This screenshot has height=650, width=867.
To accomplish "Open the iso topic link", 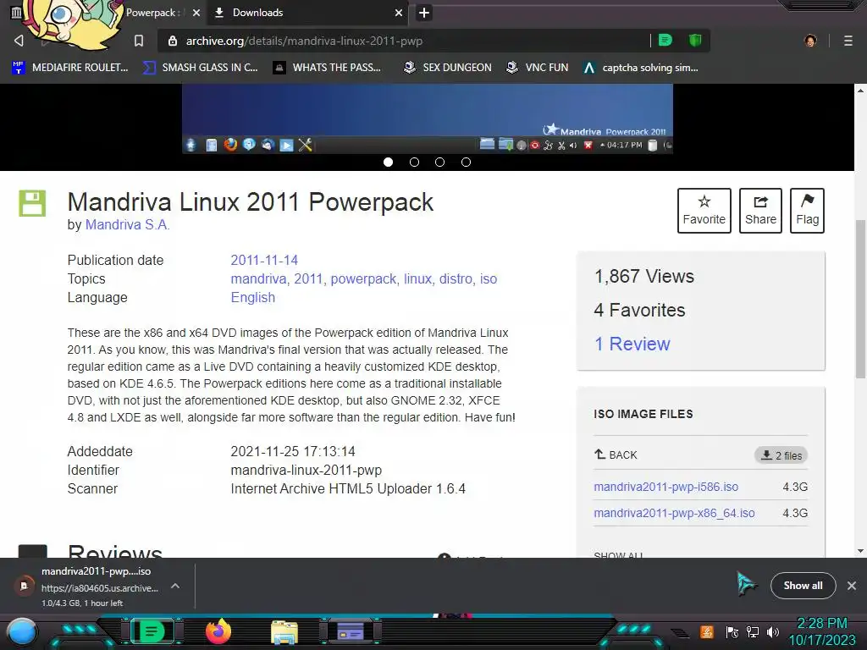I will tap(489, 279).
